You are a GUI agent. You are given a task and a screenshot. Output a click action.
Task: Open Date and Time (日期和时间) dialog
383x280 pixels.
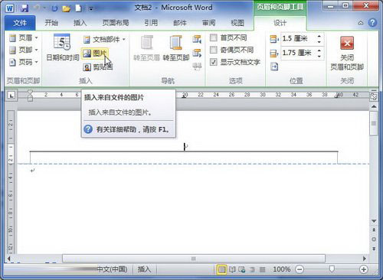pyautogui.click(x=63, y=47)
